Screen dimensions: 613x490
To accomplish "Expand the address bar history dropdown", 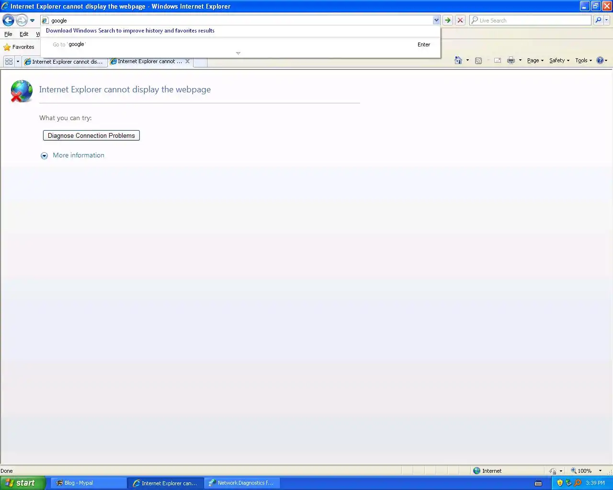I will pyautogui.click(x=436, y=21).
